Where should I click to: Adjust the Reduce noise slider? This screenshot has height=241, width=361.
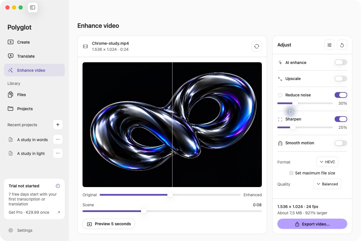(305, 103)
